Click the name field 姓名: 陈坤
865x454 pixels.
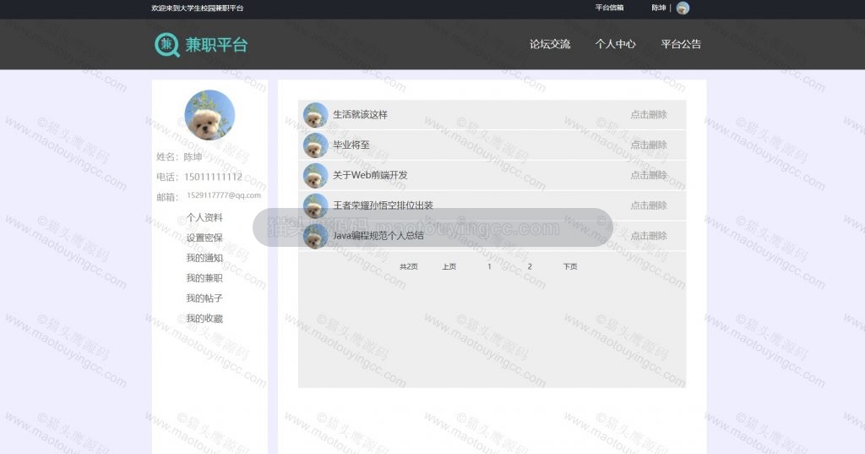[179, 157]
